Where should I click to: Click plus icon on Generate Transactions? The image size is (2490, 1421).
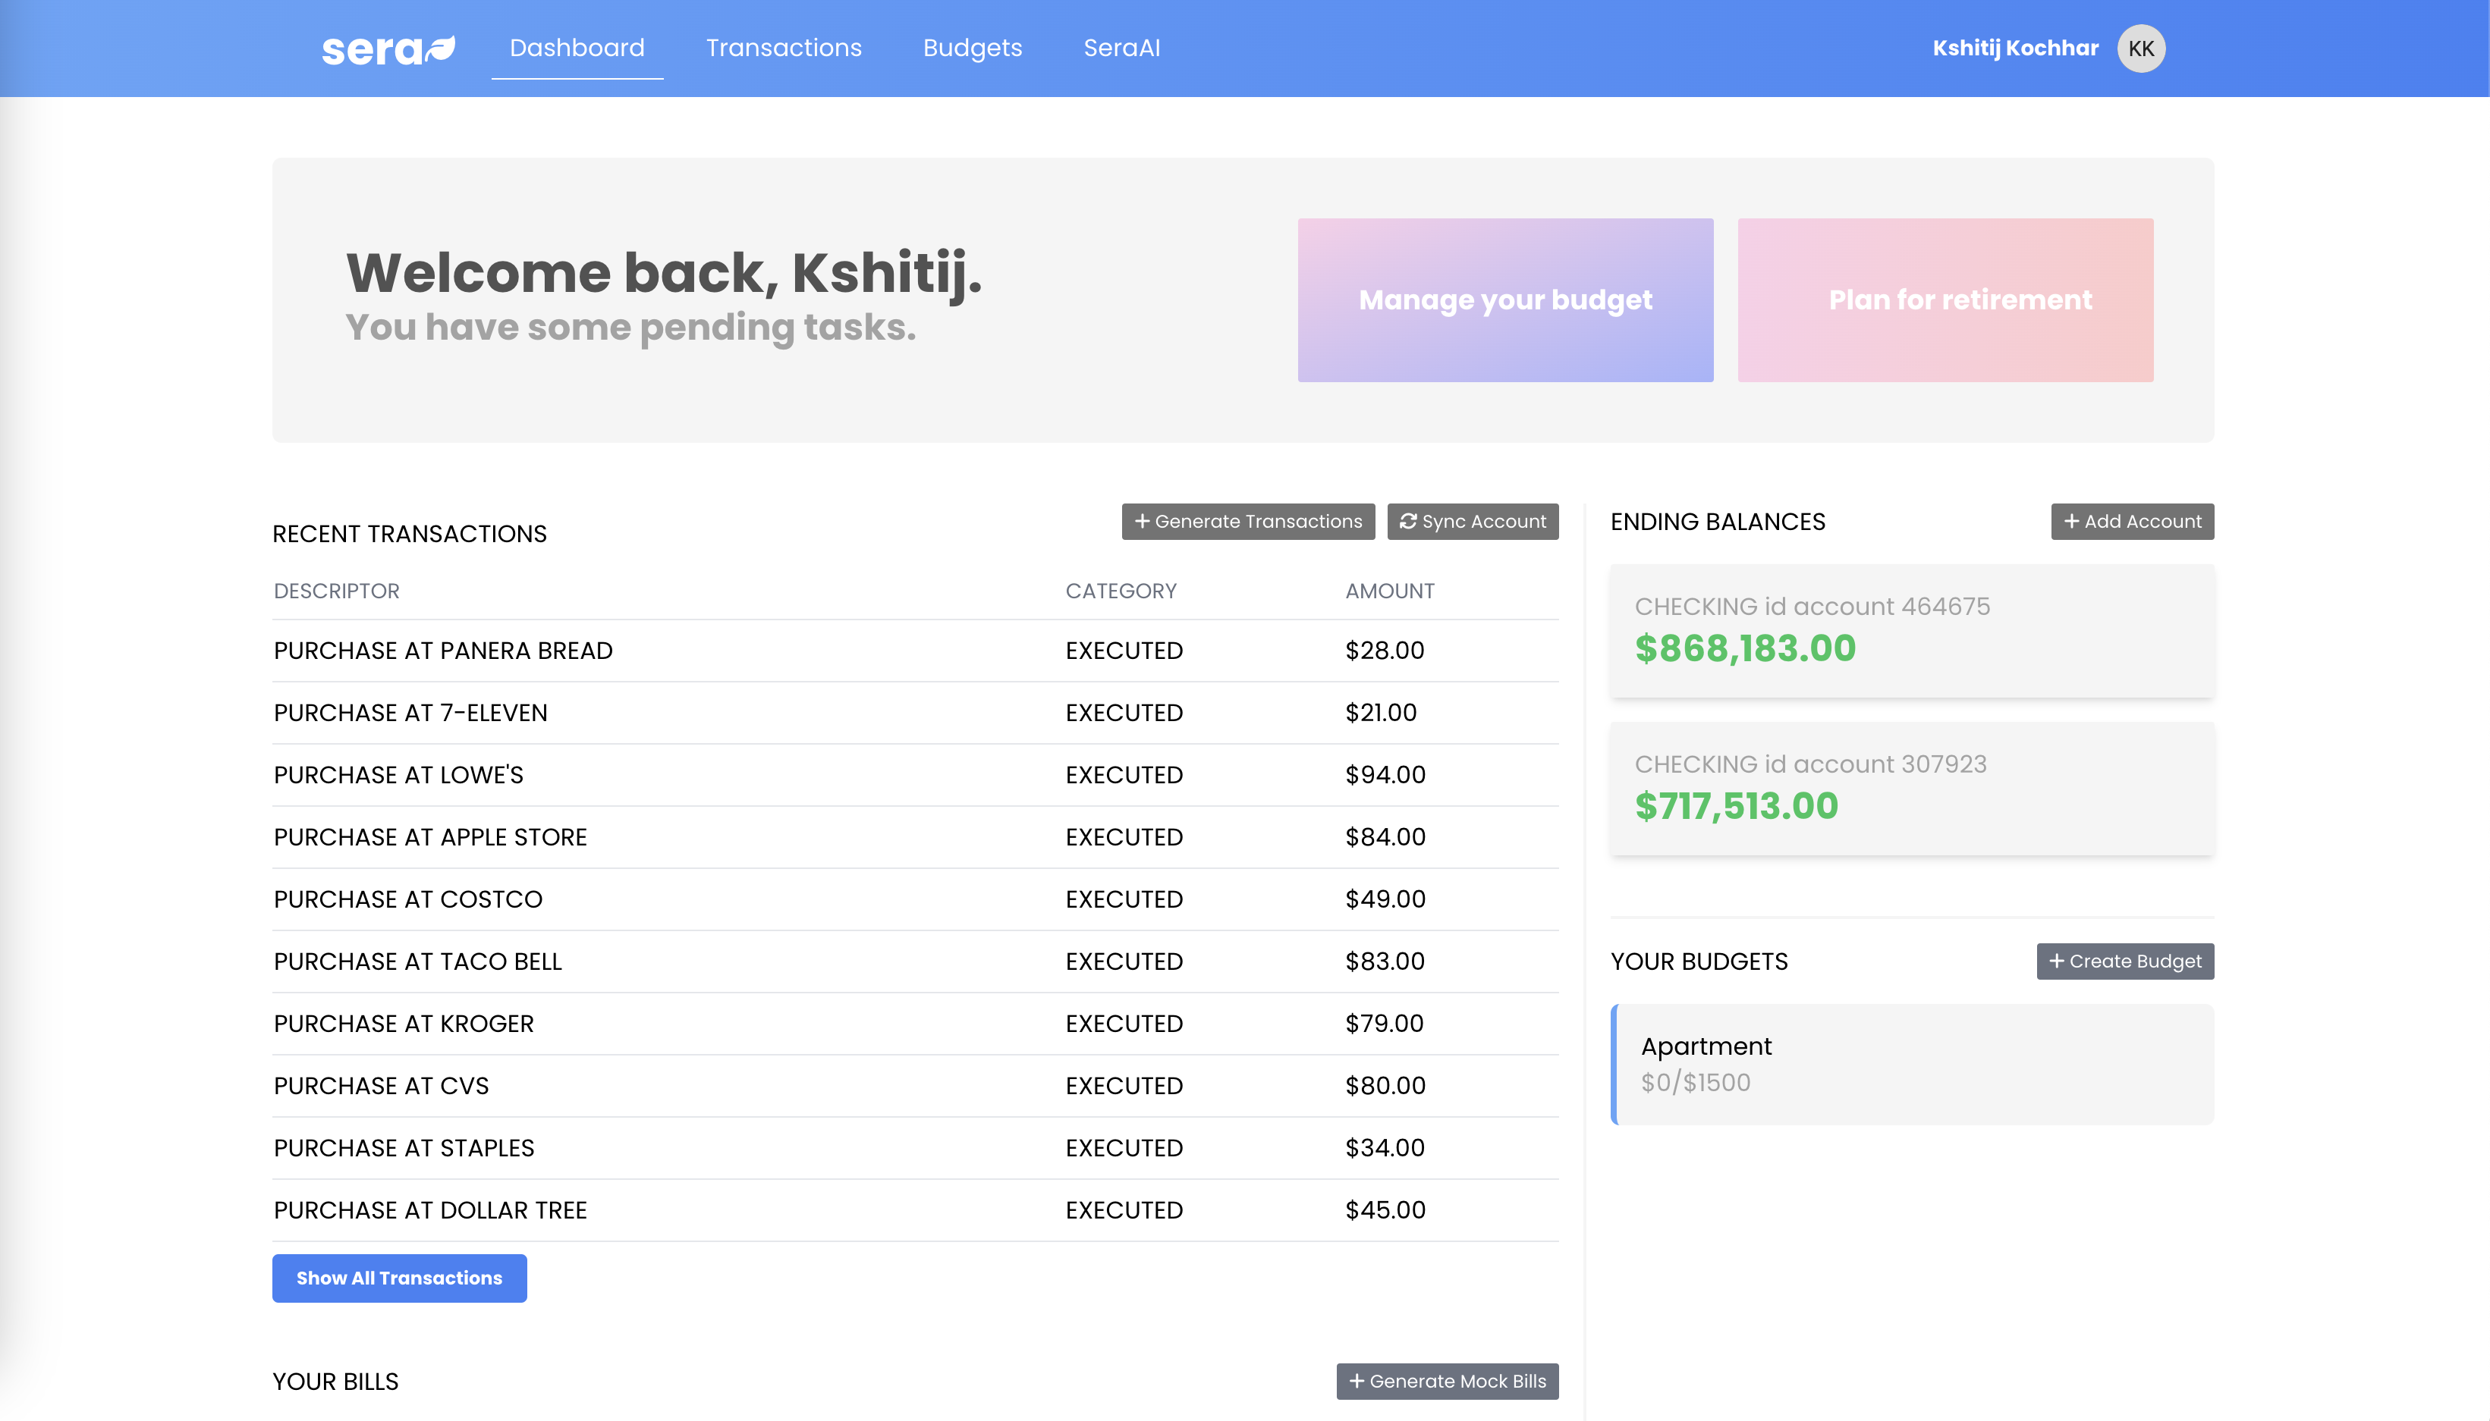(1142, 521)
